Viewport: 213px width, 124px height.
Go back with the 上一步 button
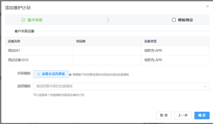click(x=183, y=115)
